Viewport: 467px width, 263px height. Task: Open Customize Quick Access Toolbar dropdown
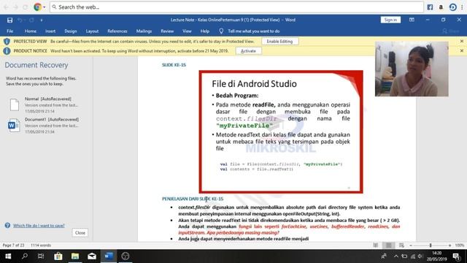42,20
